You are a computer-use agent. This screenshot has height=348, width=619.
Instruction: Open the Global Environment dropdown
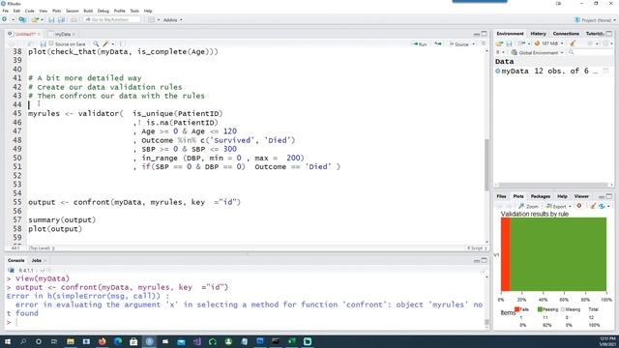point(537,52)
